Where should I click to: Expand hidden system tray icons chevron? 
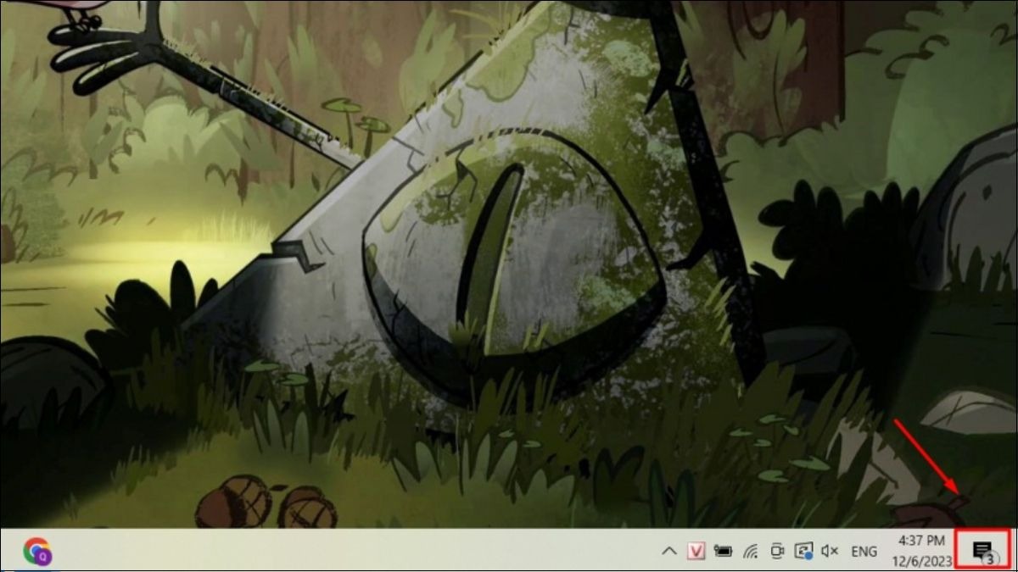pyautogui.click(x=669, y=552)
